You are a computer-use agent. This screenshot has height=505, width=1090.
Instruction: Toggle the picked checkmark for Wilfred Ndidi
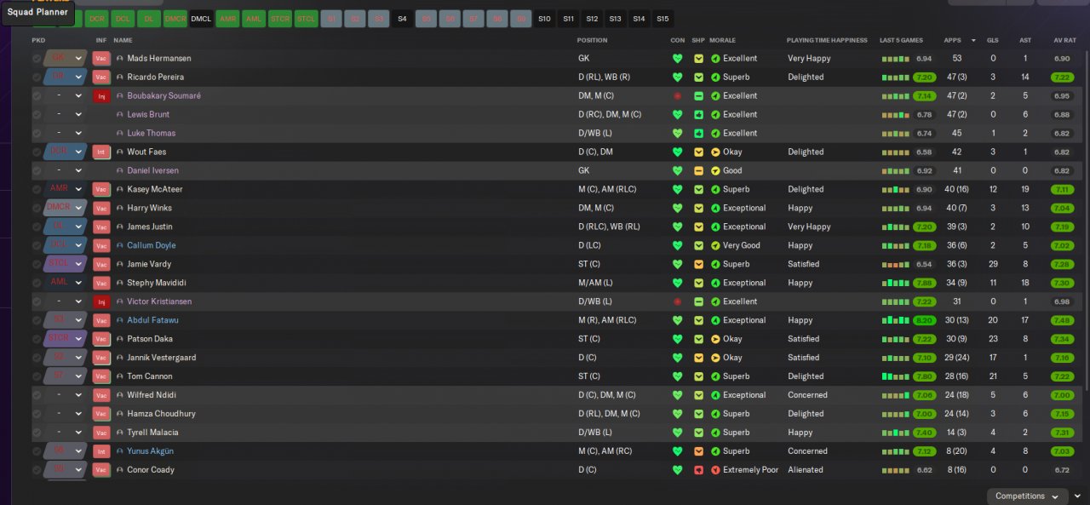(37, 395)
